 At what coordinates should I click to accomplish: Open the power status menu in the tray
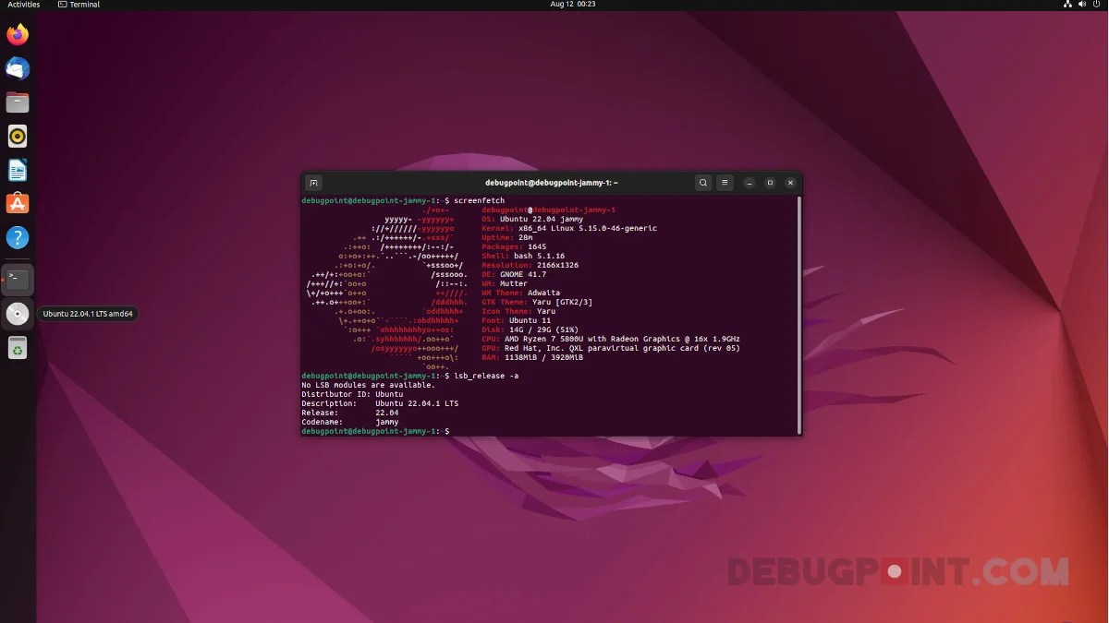(1096, 4)
